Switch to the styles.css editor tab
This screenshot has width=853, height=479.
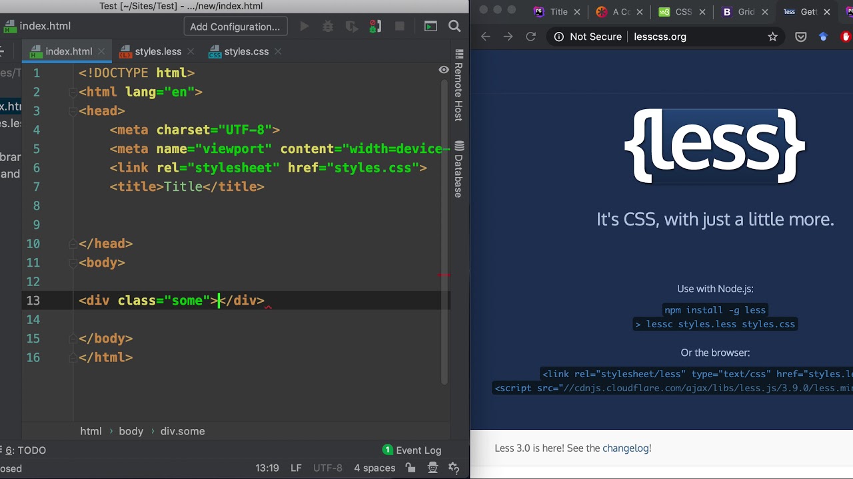click(x=247, y=51)
